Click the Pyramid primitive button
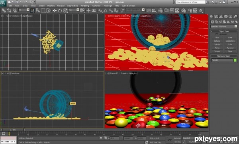The image size is (239, 144). point(230,48)
